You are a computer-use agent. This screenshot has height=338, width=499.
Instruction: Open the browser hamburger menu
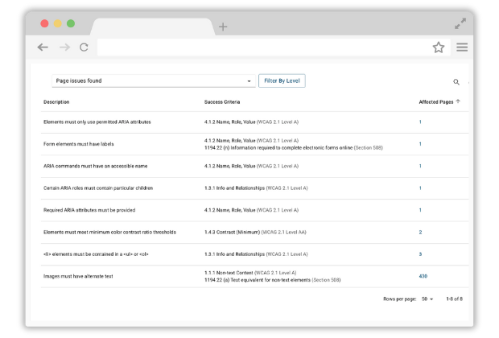point(462,47)
